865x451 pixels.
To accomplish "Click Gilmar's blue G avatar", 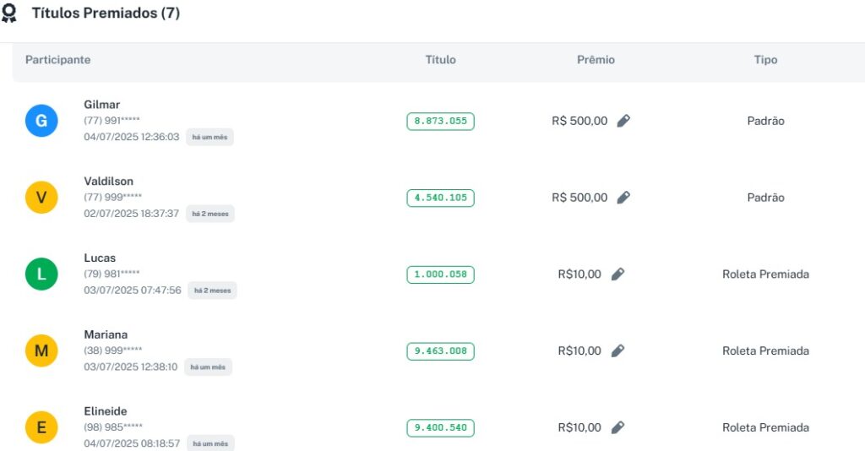I will click(41, 121).
